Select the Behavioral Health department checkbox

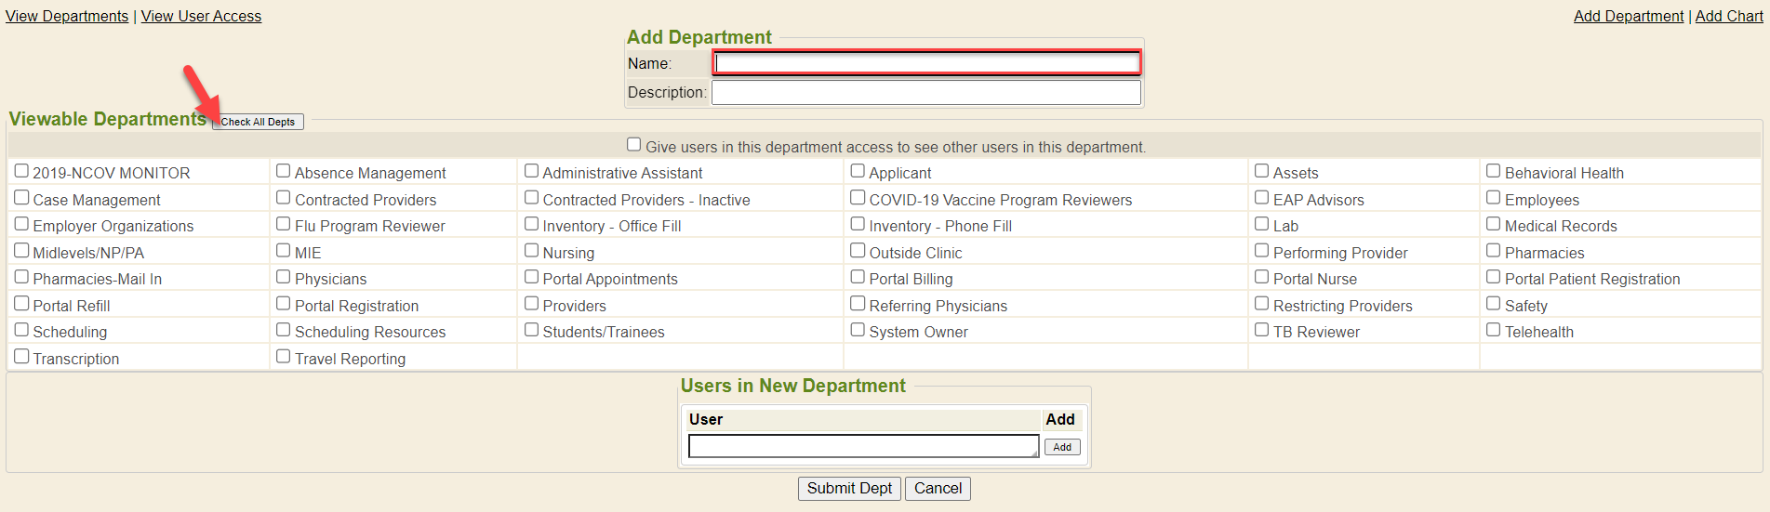tap(1494, 171)
